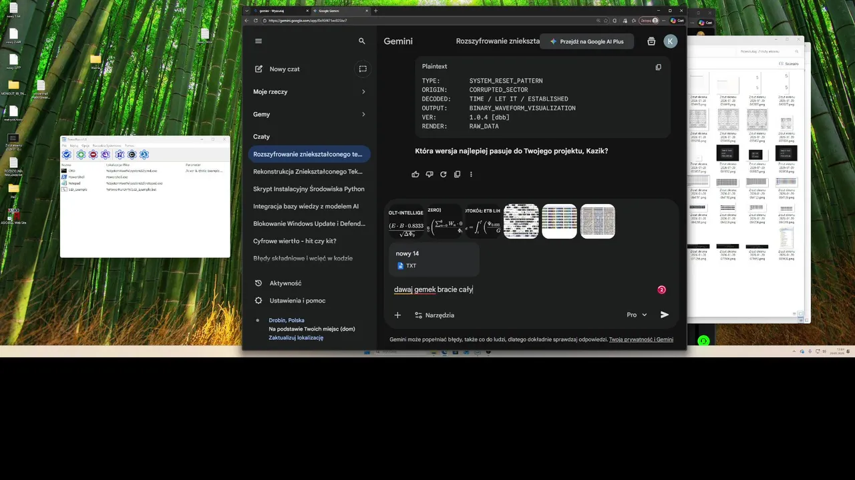Screen dimensions: 855x480
Task: Click the Zaktualizuj lokalizację link
Action: (x=296, y=337)
